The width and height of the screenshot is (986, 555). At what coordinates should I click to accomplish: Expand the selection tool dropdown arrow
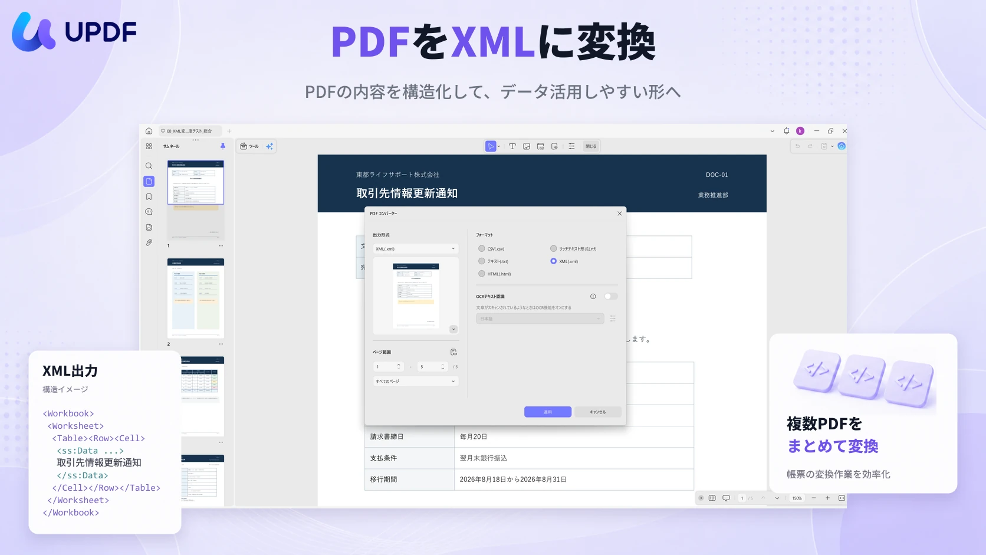pyautogui.click(x=499, y=146)
